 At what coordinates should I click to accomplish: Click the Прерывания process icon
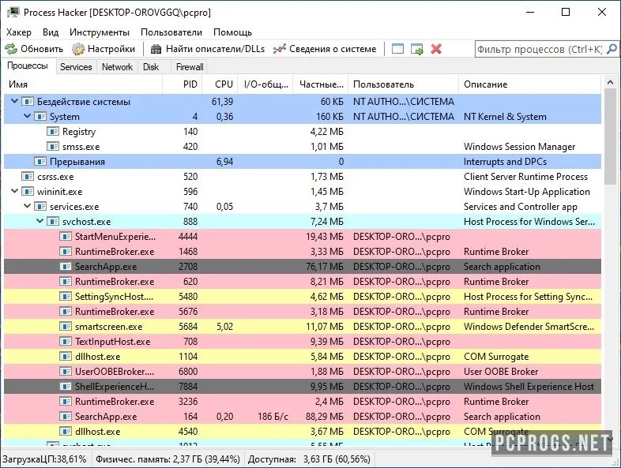click(x=40, y=162)
